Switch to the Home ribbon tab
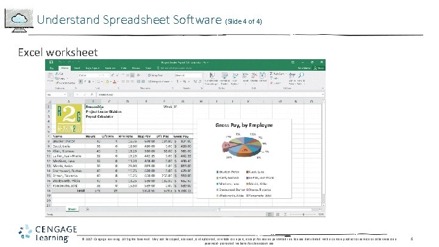The image size is (439, 247). point(65,68)
